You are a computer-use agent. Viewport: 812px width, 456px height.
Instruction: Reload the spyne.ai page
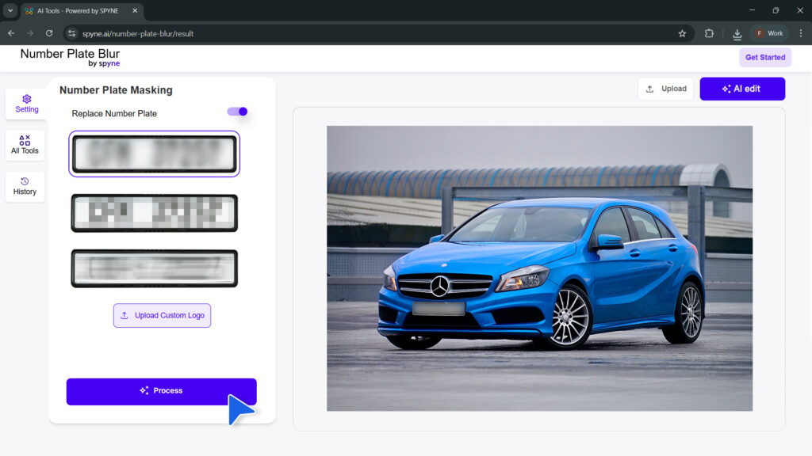point(49,33)
